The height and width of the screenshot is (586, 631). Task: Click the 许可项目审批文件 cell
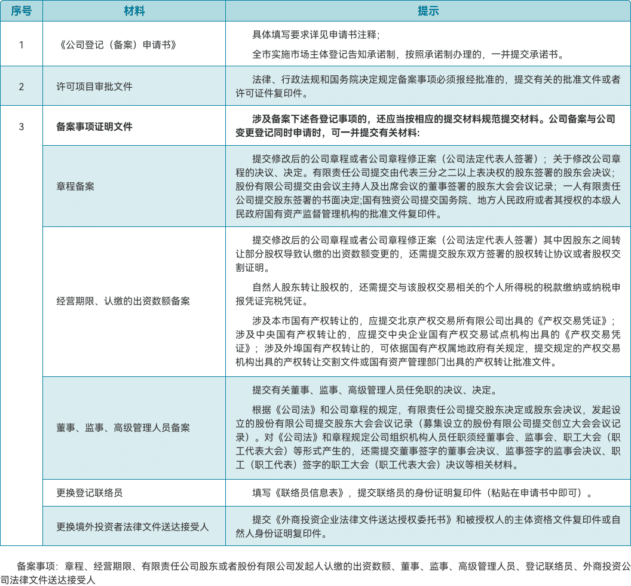94,87
